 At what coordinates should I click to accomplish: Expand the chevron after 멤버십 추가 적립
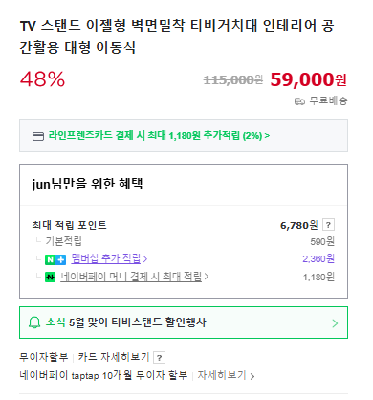[145, 258]
